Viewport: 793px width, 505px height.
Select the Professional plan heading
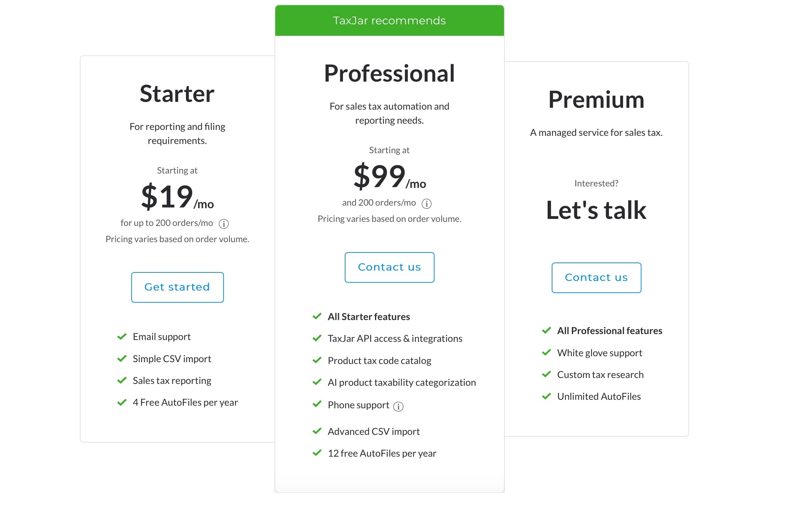(389, 73)
